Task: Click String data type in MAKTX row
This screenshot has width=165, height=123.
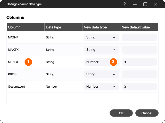Action: coord(50,50)
